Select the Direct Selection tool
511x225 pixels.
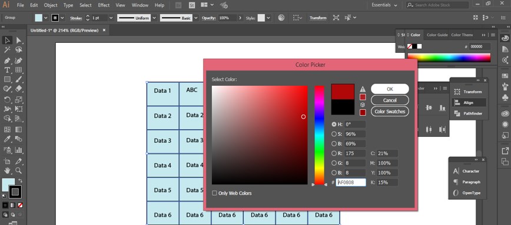click(19, 41)
